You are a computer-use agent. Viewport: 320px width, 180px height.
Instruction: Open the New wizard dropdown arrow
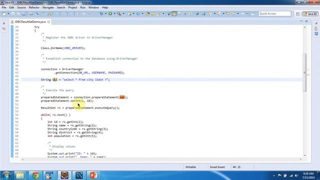[x=8, y=13]
